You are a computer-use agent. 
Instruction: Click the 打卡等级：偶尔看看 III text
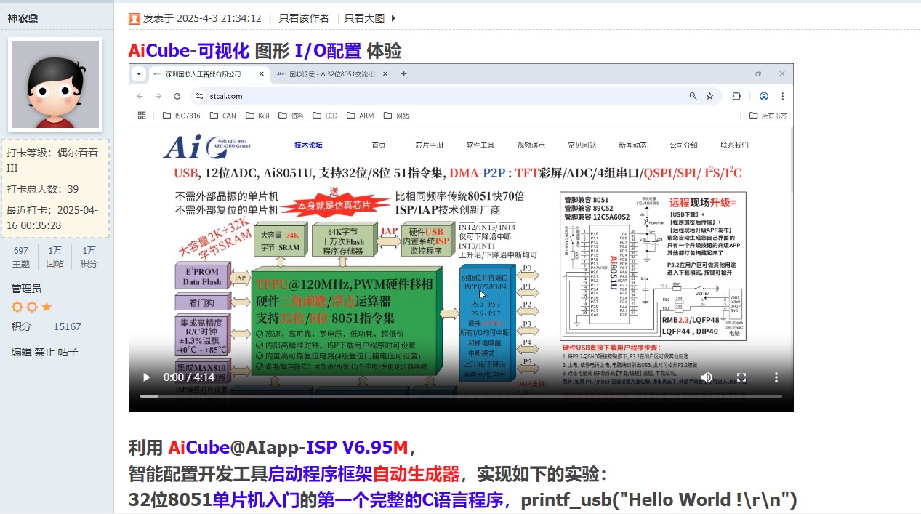point(52,160)
